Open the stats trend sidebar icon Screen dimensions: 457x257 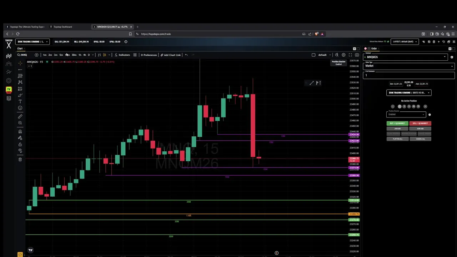coord(9,72)
